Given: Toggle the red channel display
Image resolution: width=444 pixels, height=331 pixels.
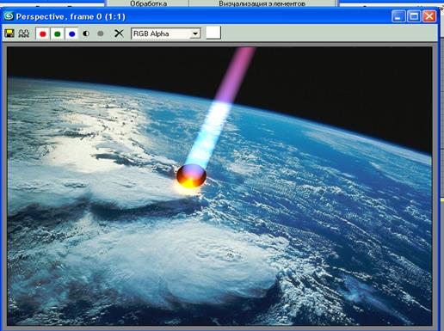Looking at the screenshot, I should 43,34.
